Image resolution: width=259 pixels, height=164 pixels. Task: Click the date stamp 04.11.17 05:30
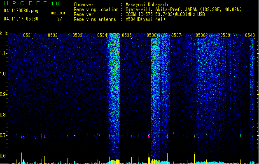pyautogui.click(x=21, y=19)
